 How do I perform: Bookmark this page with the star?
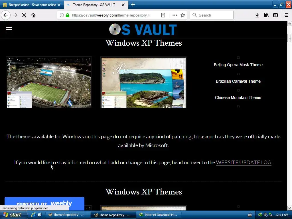[183, 15]
